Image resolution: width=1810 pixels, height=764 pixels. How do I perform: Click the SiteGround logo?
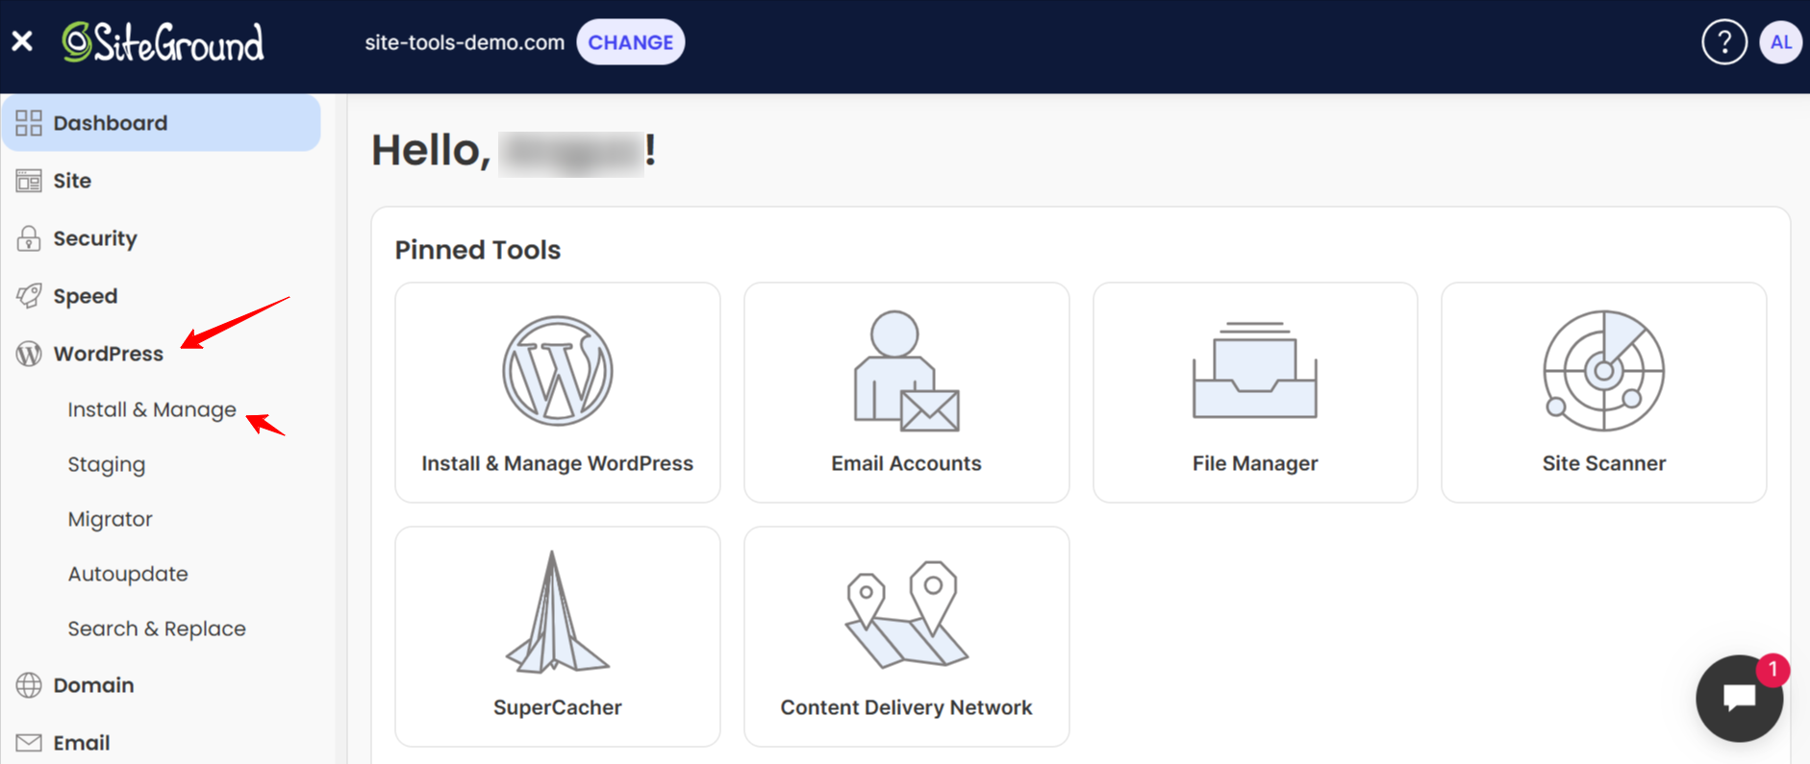point(163,42)
